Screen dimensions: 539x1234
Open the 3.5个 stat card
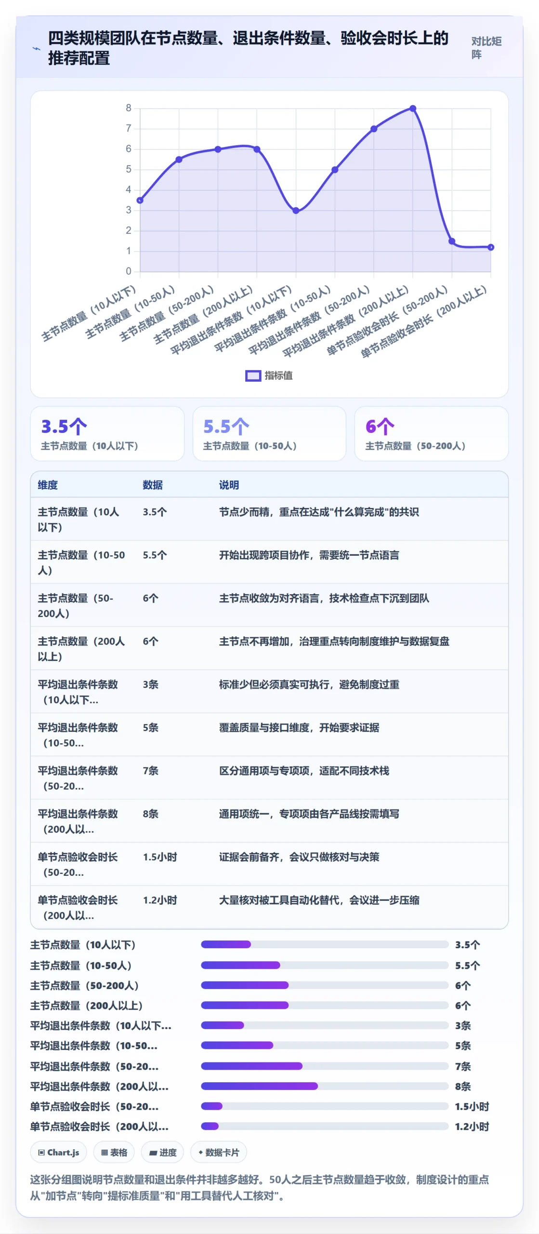(107, 433)
